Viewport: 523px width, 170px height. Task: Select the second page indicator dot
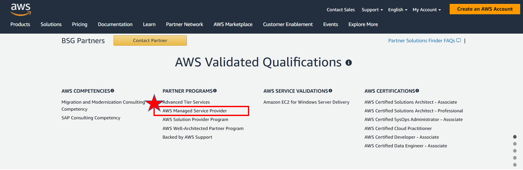pyautogui.click(x=515, y=144)
